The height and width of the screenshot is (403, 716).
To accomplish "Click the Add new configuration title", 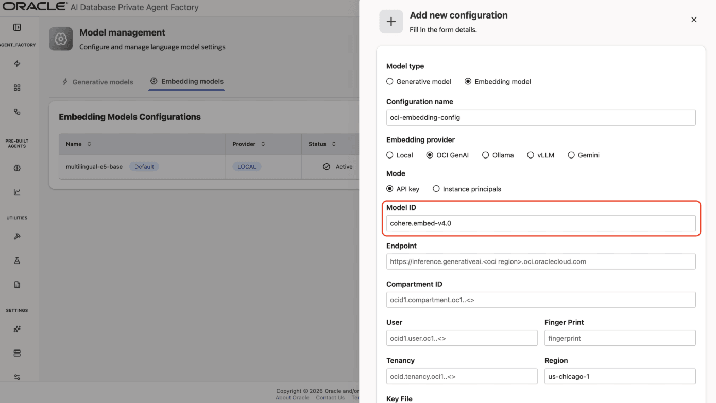I will (459, 15).
